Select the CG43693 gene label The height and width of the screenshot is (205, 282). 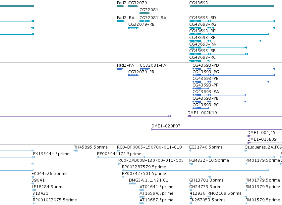pyautogui.click(x=198, y=3)
